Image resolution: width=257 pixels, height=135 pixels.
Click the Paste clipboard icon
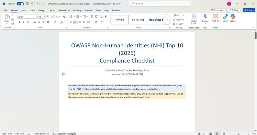(7, 17)
